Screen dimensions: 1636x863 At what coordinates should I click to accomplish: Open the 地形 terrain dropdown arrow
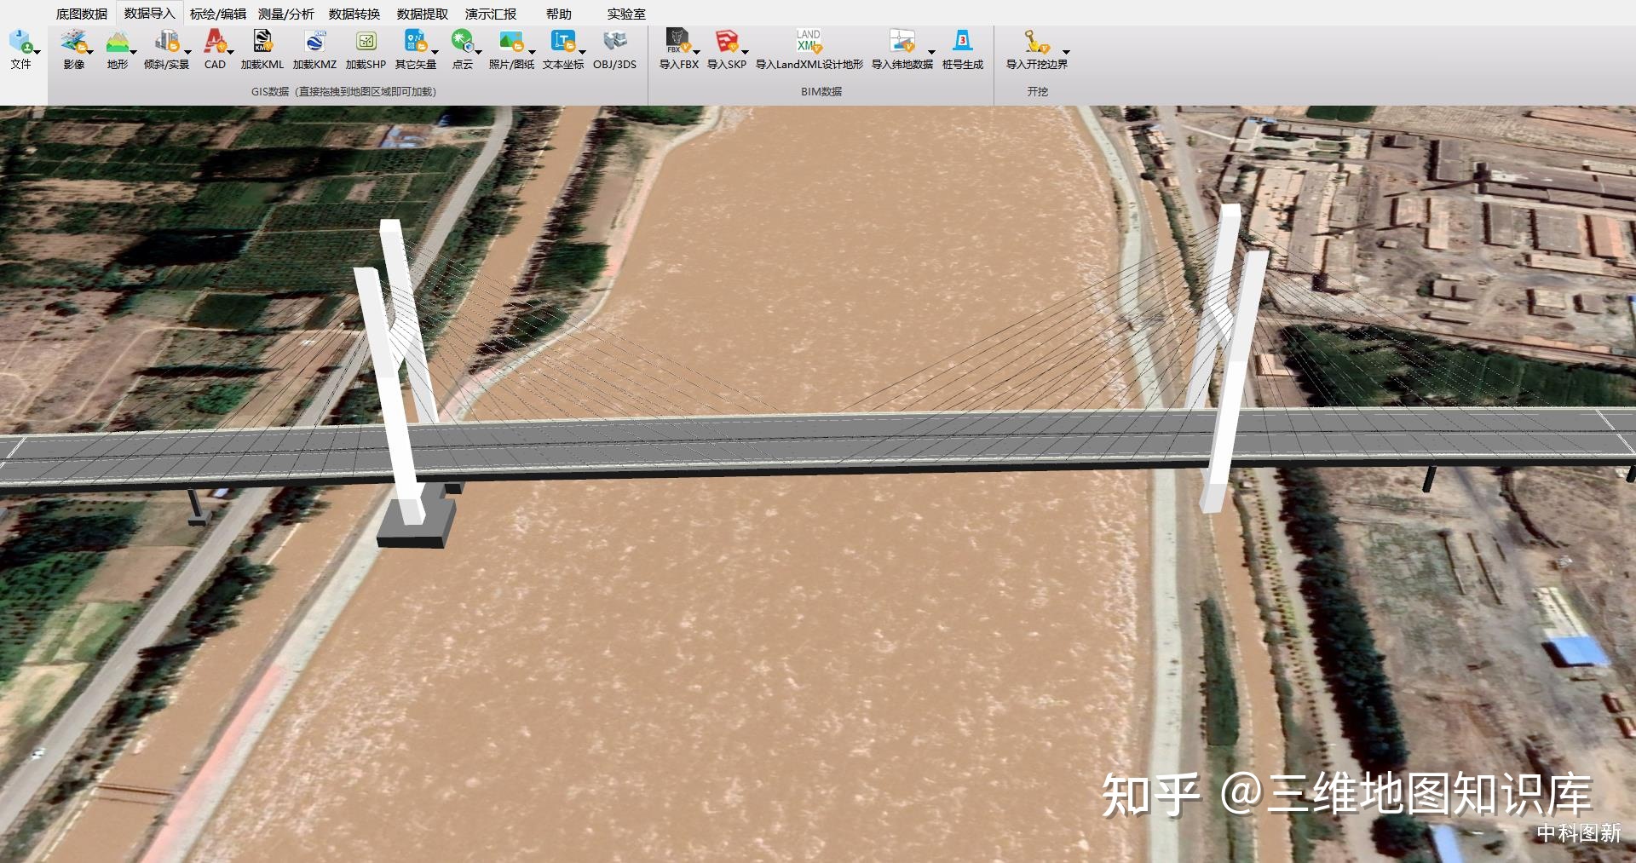click(134, 52)
